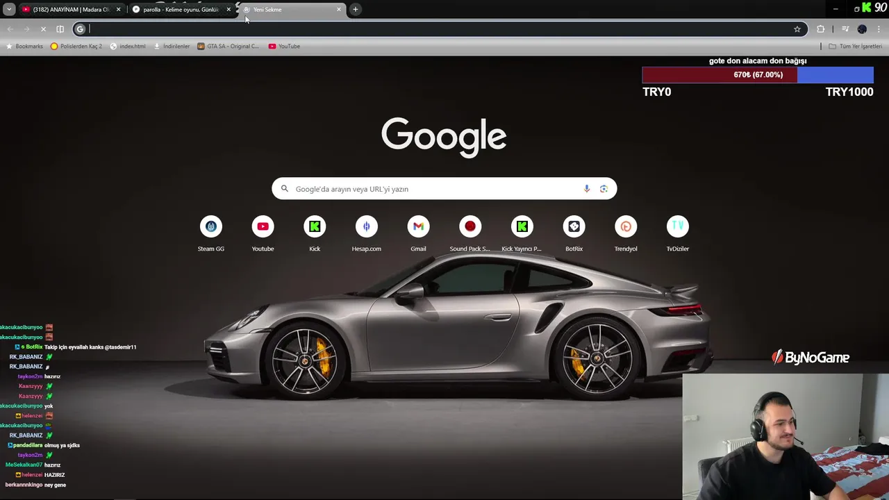Open the Youtube shortcut tile
This screenshot has width=889, height=500.
pyautogui.click(x=263, y=234)
